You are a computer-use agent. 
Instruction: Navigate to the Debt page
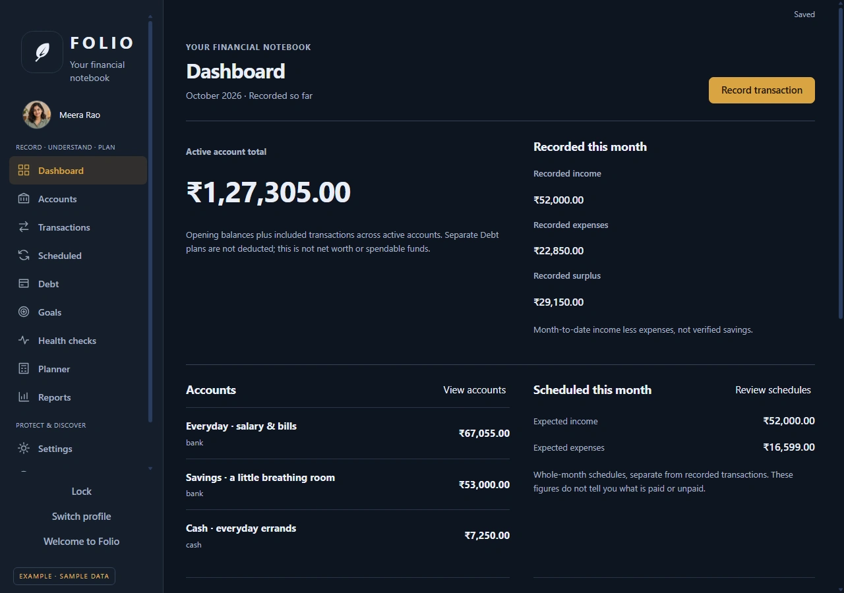tap(78, 284)
